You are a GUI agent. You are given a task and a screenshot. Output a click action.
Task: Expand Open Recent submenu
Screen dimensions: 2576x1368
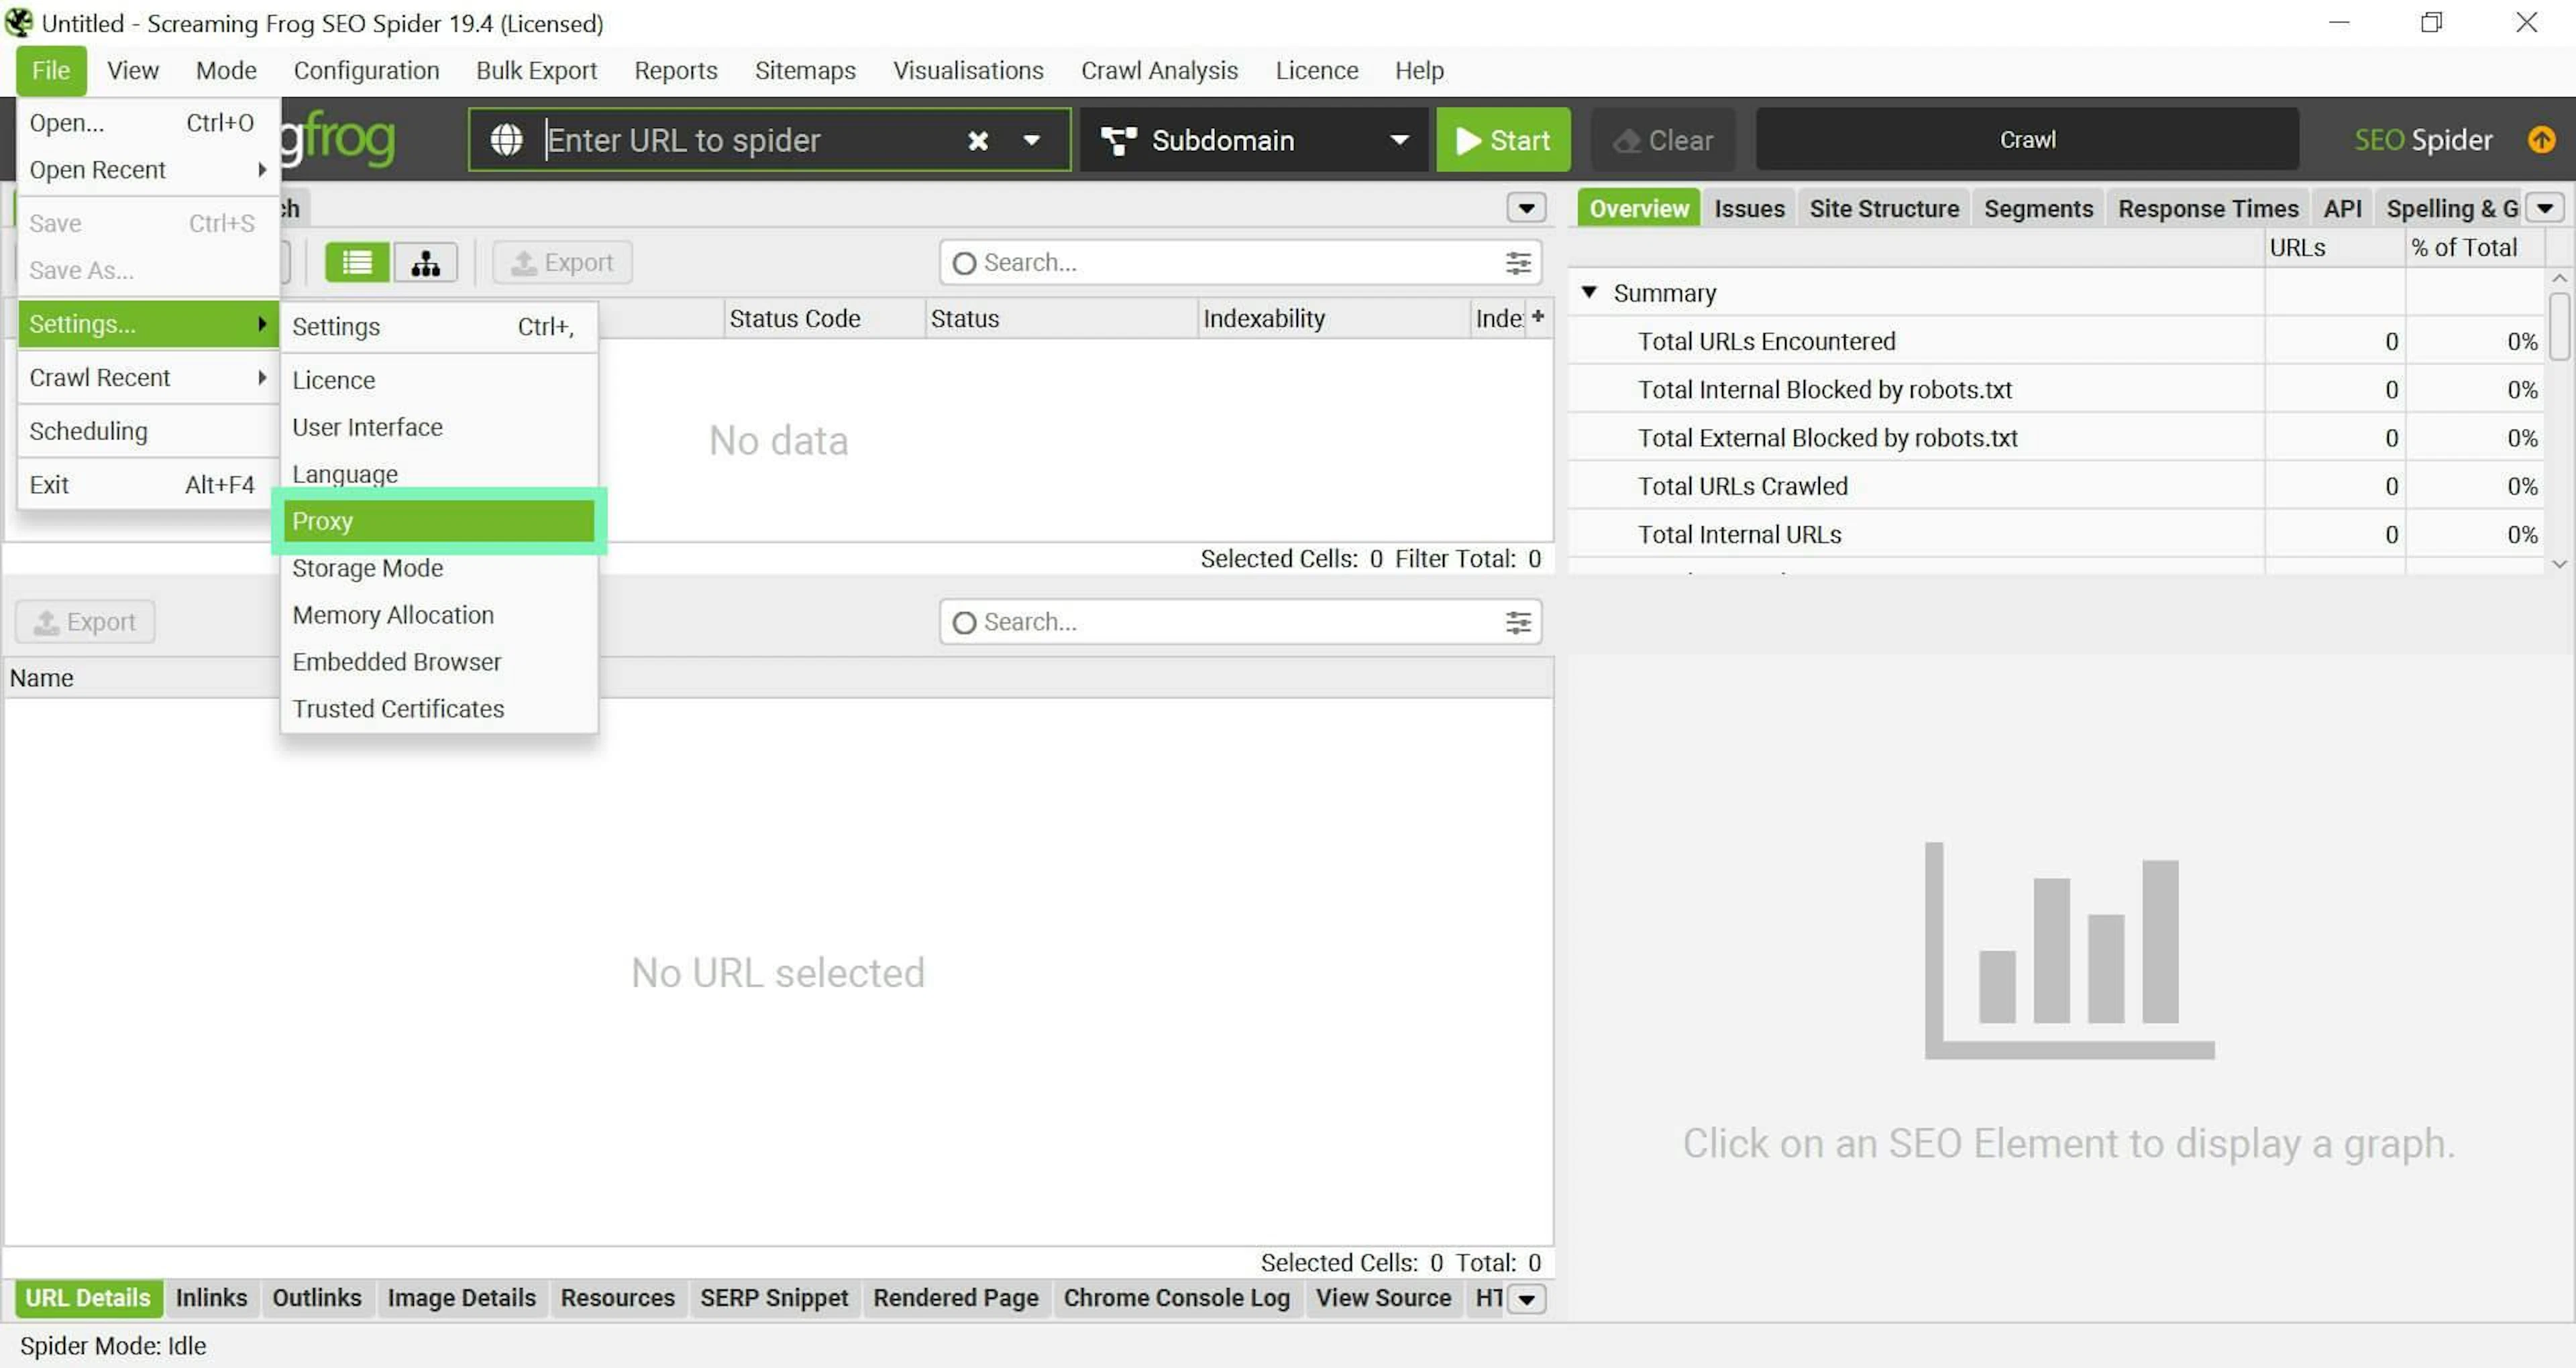147,170
